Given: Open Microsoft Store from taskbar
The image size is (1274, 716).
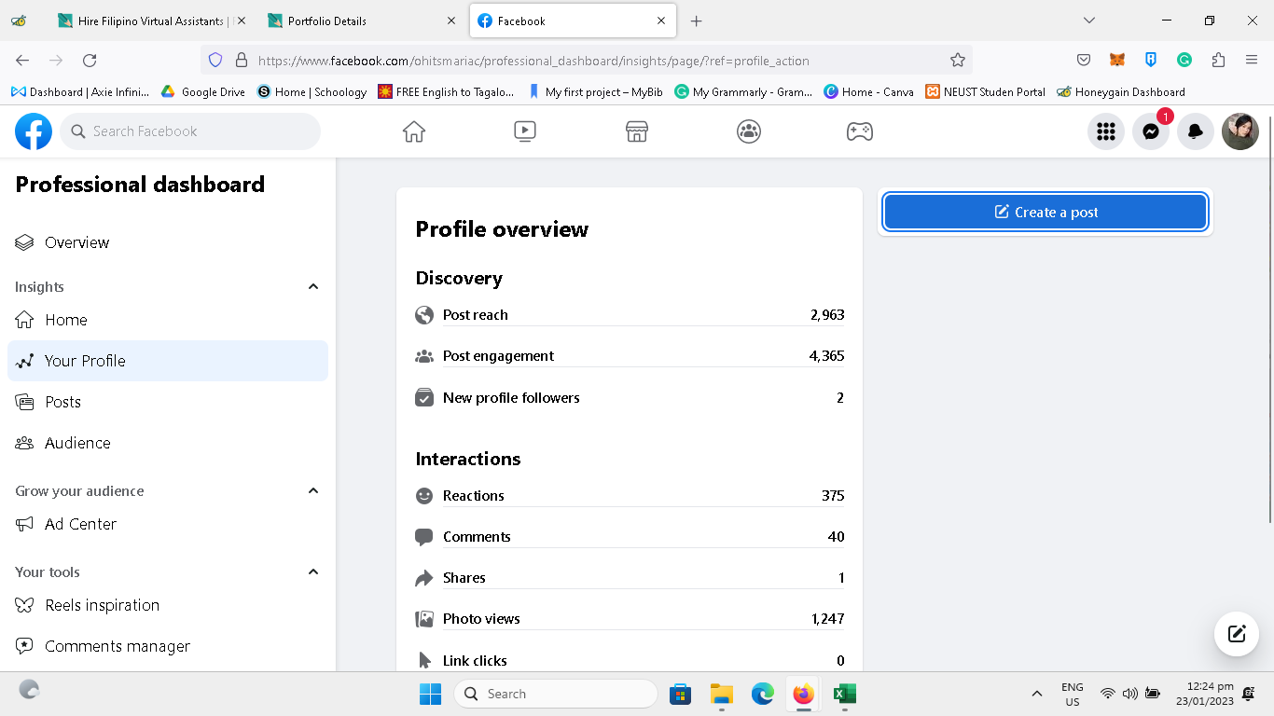Looking at the screenshot, I should point(681,694).
